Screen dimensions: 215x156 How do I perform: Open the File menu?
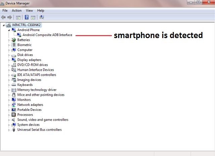(x=5, y=10)
